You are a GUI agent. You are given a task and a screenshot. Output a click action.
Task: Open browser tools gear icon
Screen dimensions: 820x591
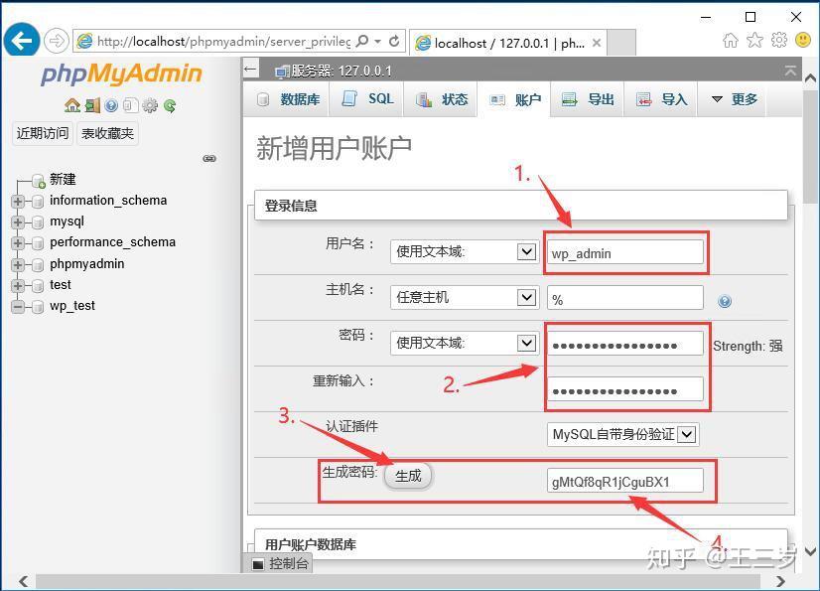tap(778, 40)
